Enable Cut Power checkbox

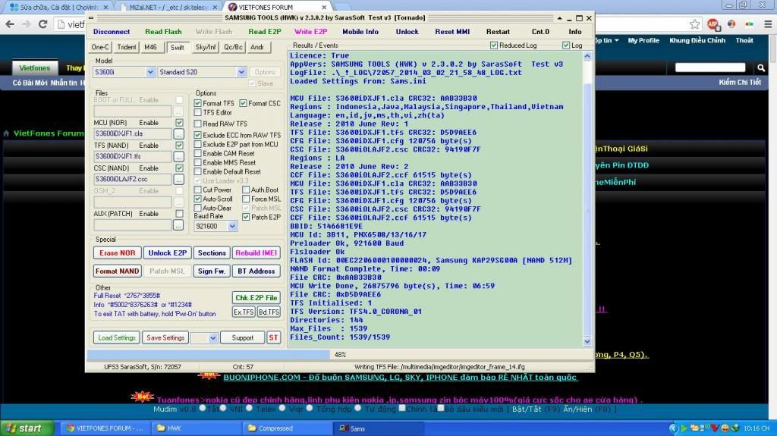(x=198, y=190)
